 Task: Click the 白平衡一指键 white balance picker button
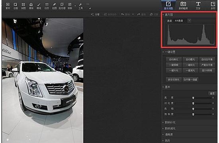[190, 80]
